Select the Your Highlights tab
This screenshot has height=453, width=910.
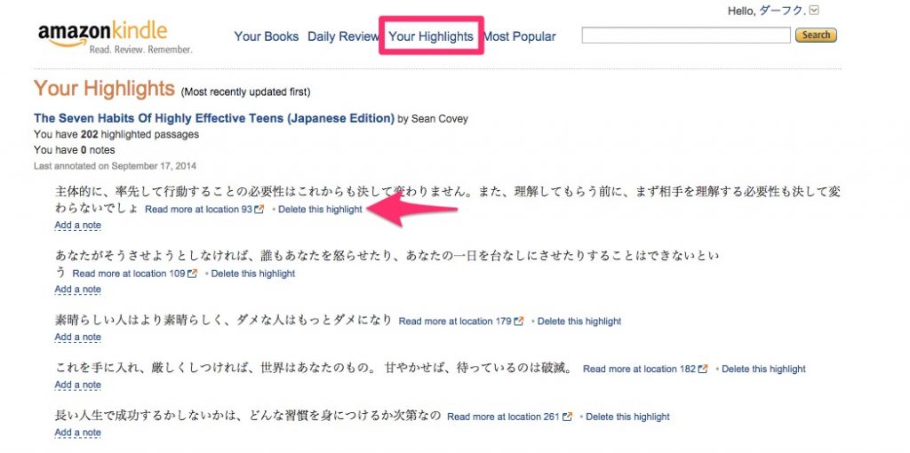tap(431, 36)
